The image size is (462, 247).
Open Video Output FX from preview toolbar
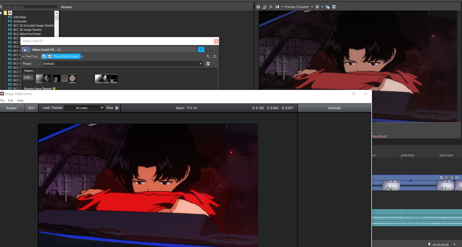tap(271, 7)
